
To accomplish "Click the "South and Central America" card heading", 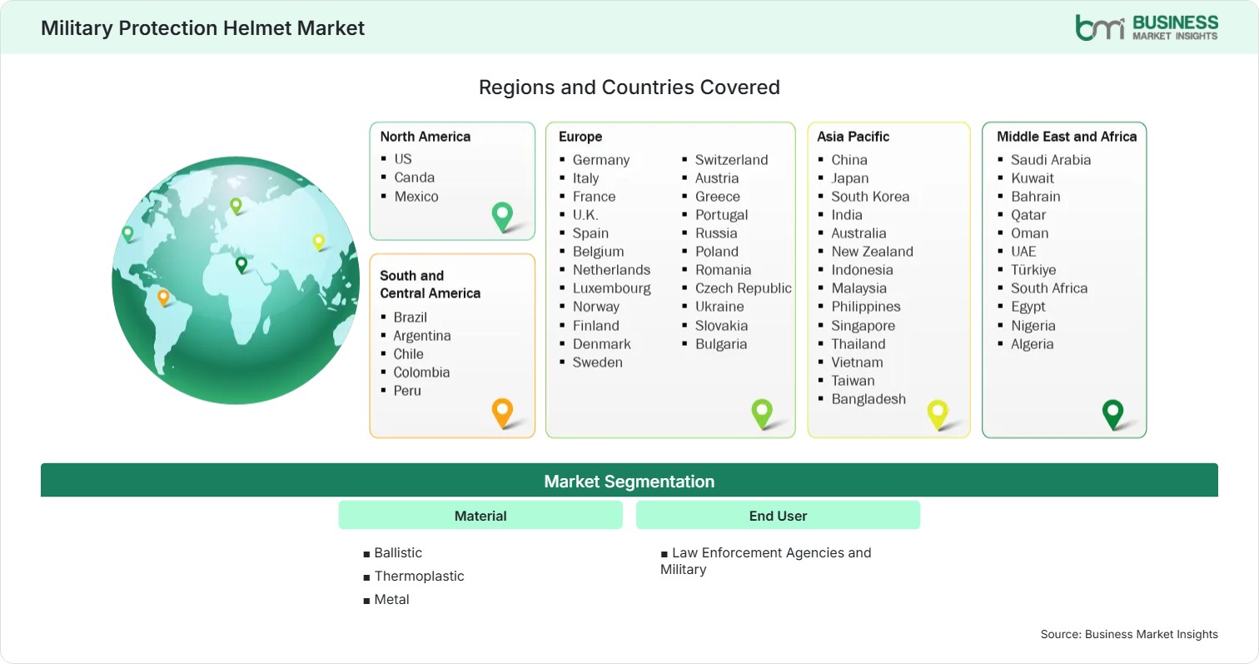I will pyautogui.click(x=430, y=284).
